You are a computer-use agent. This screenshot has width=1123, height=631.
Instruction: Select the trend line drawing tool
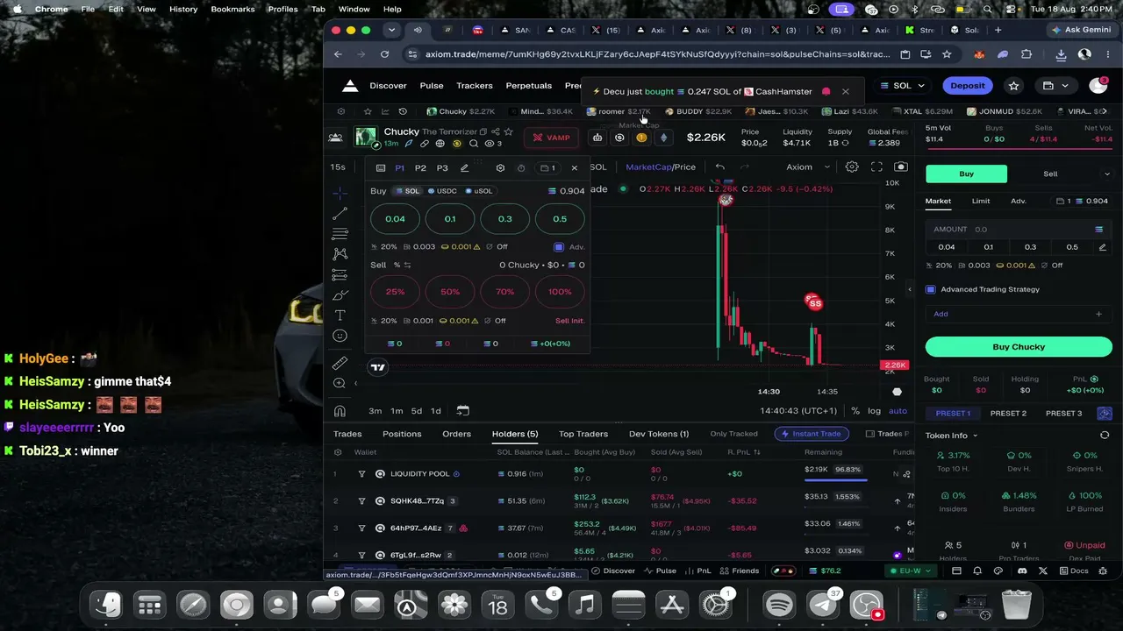tap(340, 214)
